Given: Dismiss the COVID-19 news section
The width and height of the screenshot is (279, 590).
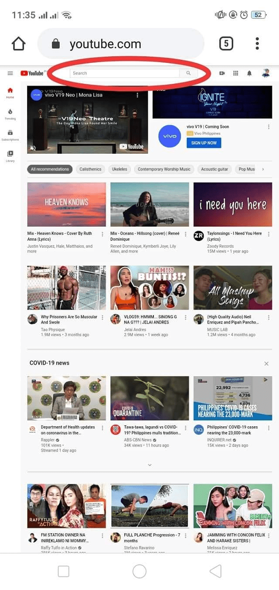Looking at the screenshot, I should click(266, 363).
